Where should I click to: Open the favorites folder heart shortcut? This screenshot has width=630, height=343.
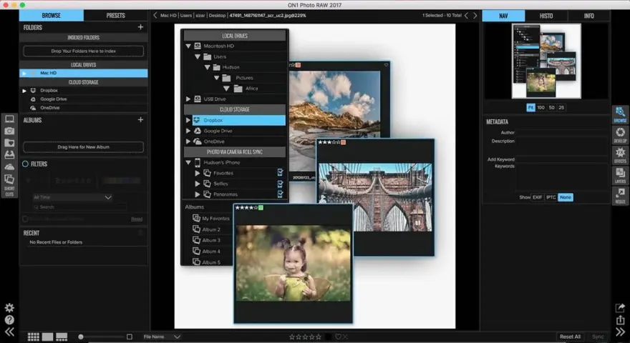9,143
